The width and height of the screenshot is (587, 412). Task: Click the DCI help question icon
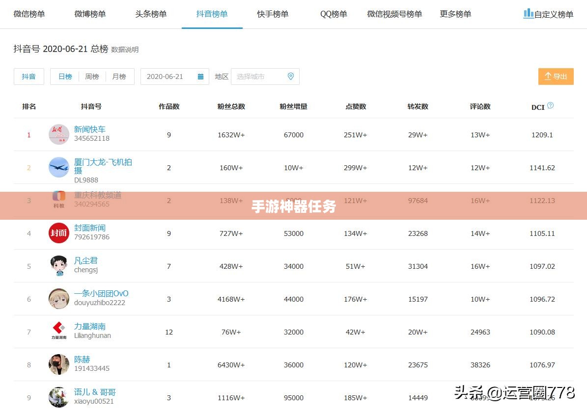pyautogui.click(x=550, y=105)
